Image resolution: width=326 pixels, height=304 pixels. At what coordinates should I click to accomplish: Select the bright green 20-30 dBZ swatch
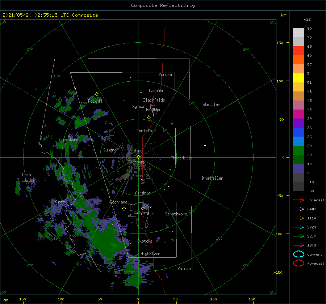click(298, 150)
